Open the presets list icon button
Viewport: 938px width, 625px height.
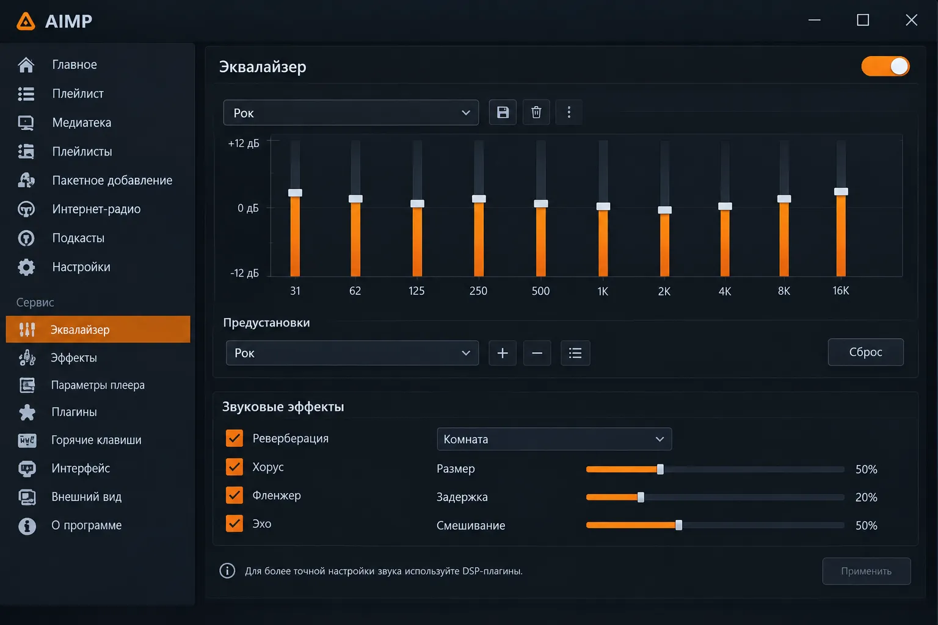point(575,353)
